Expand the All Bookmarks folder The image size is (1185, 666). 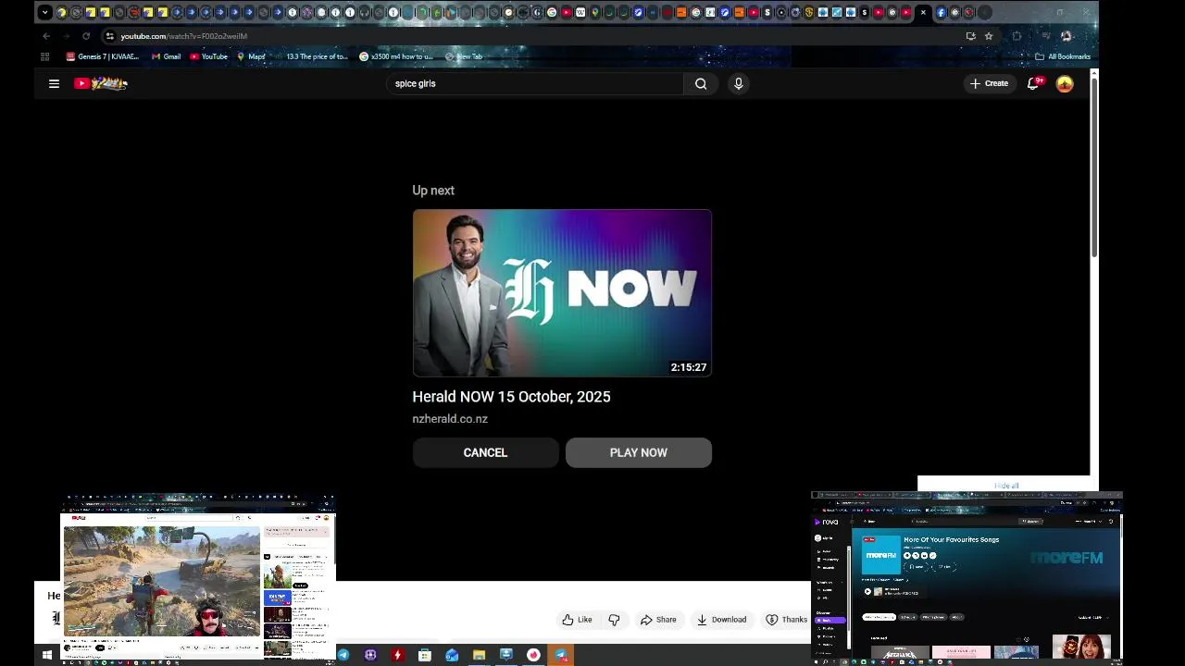[1063, 56]
